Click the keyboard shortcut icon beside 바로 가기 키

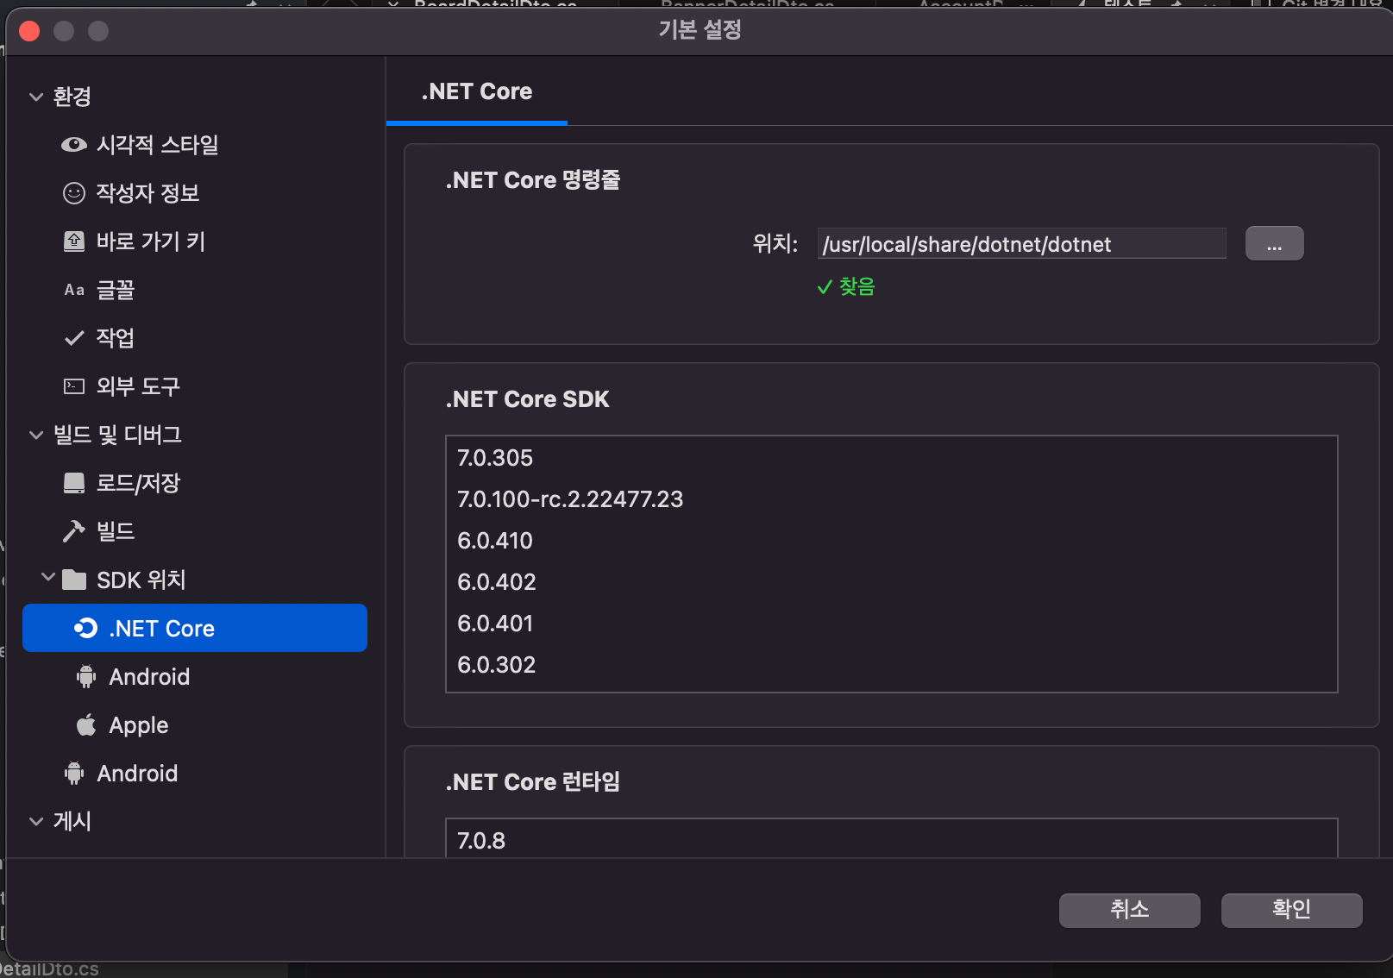[x=74, y=241]
